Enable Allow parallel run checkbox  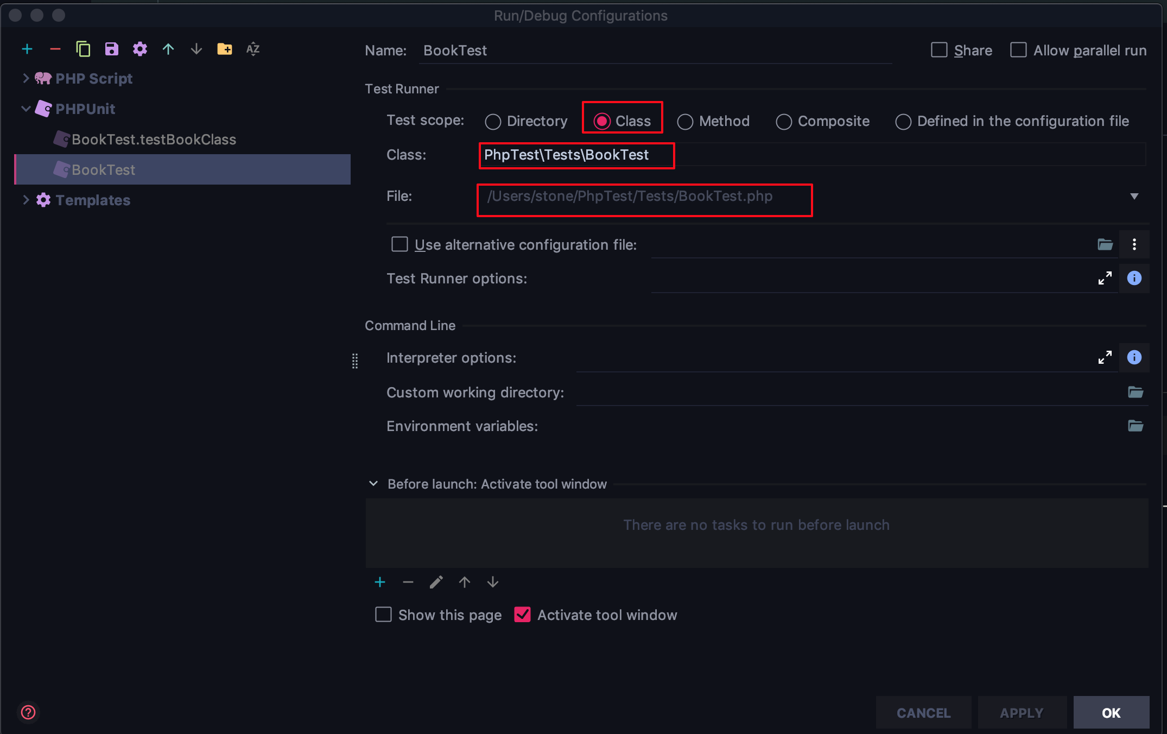click(1018, 50)
